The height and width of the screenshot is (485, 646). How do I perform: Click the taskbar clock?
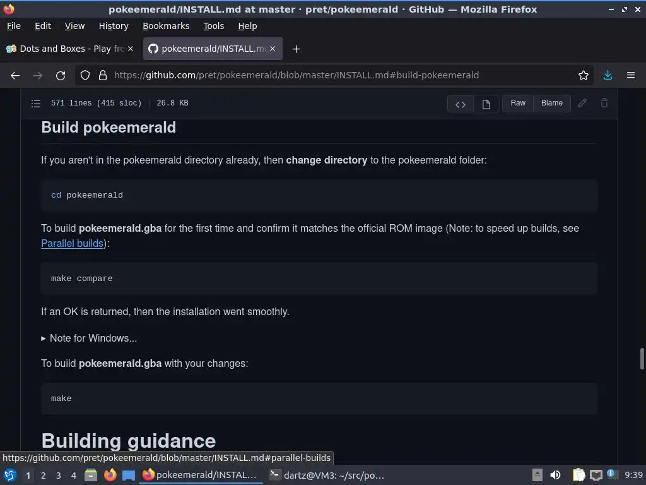click(x=633, y=475)
